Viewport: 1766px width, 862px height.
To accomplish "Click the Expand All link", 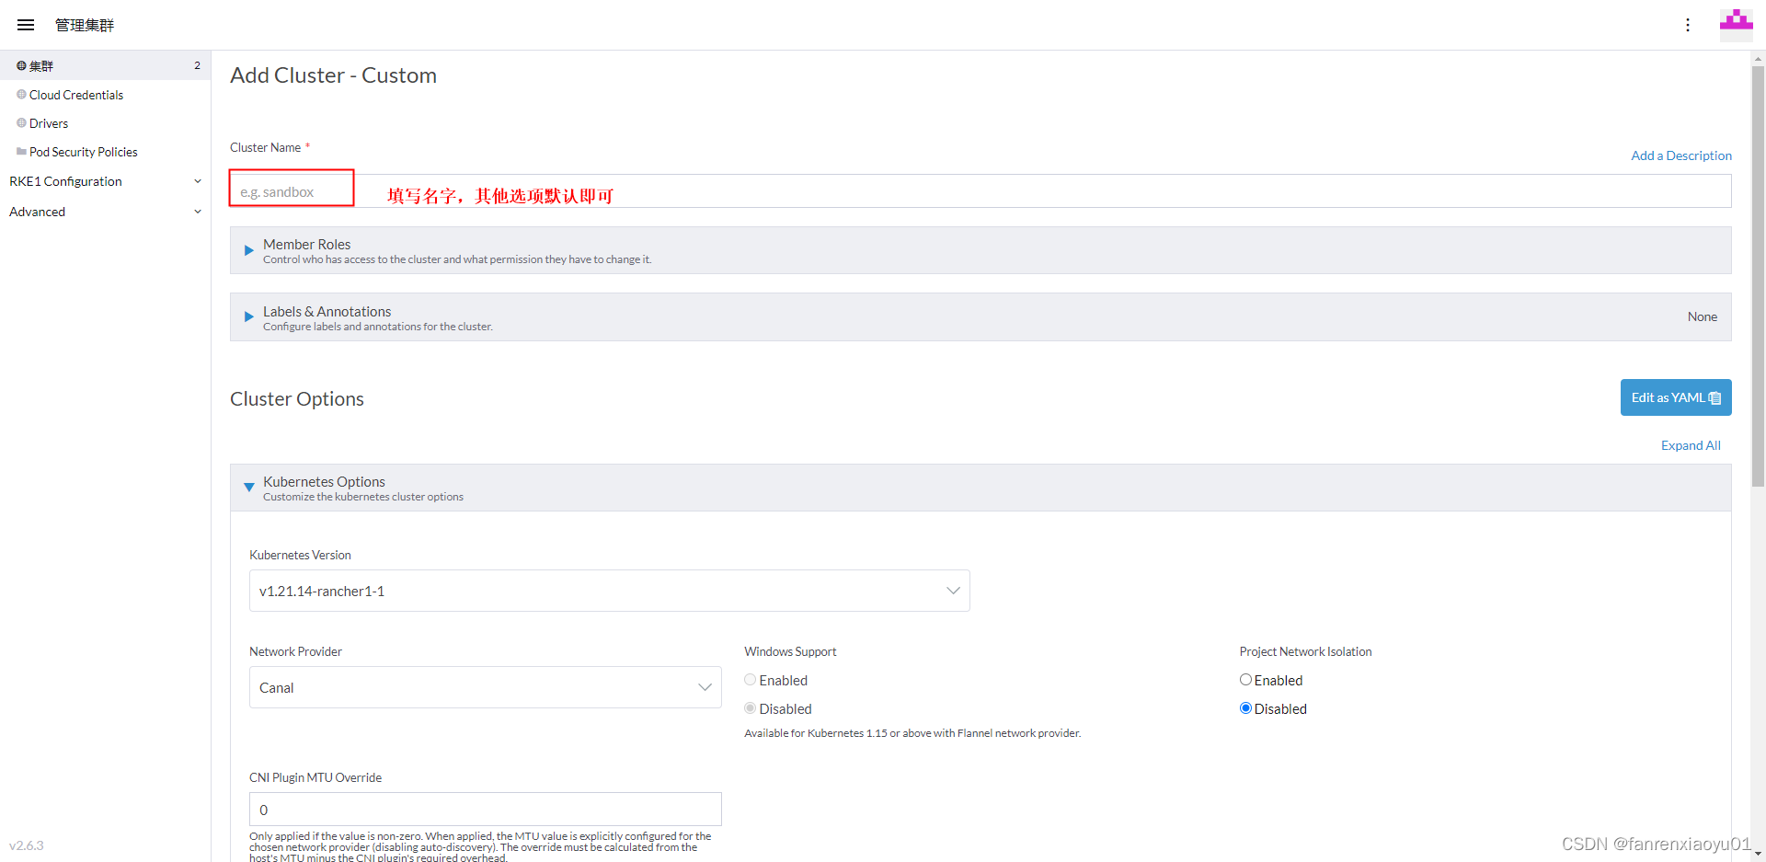I will coord(1691,445).
